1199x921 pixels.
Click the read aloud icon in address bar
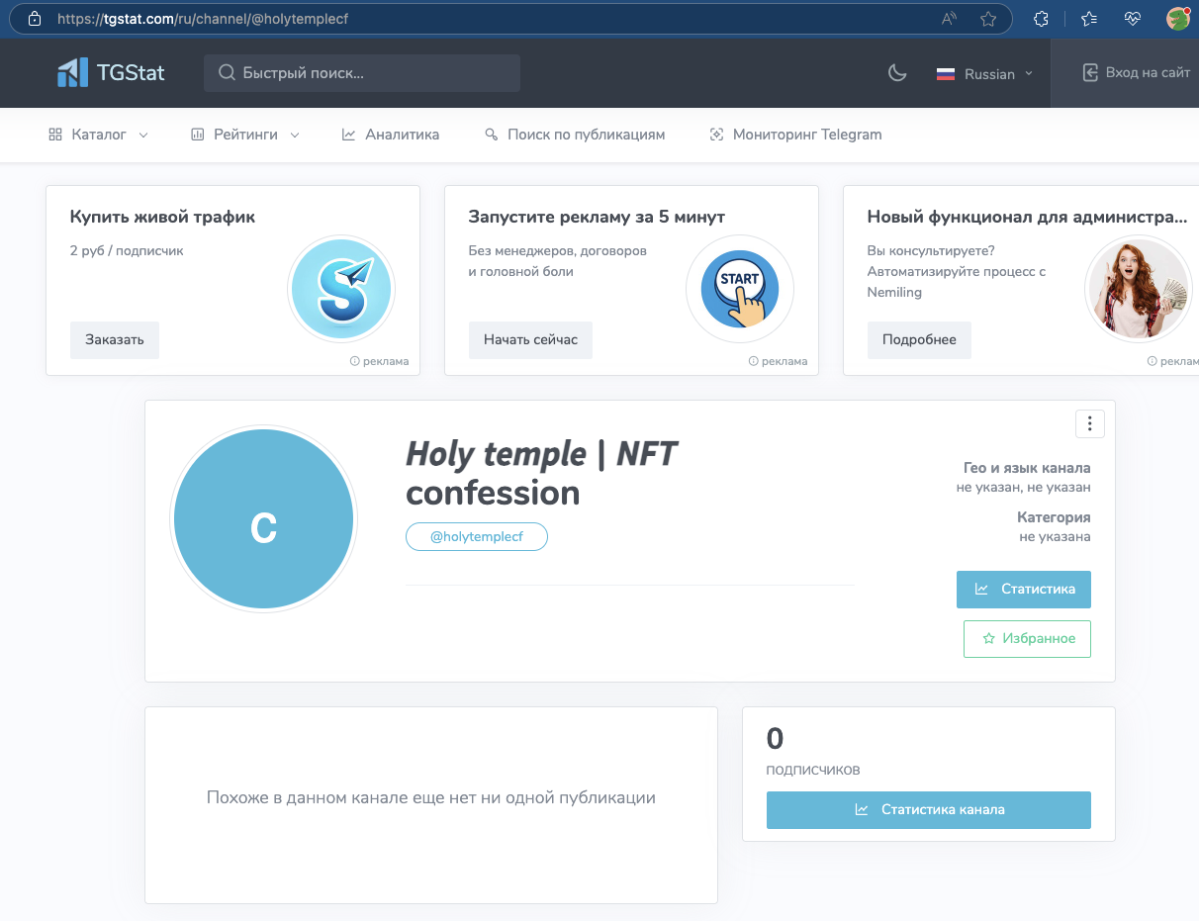pyautogui.click(x=950, y=19)
